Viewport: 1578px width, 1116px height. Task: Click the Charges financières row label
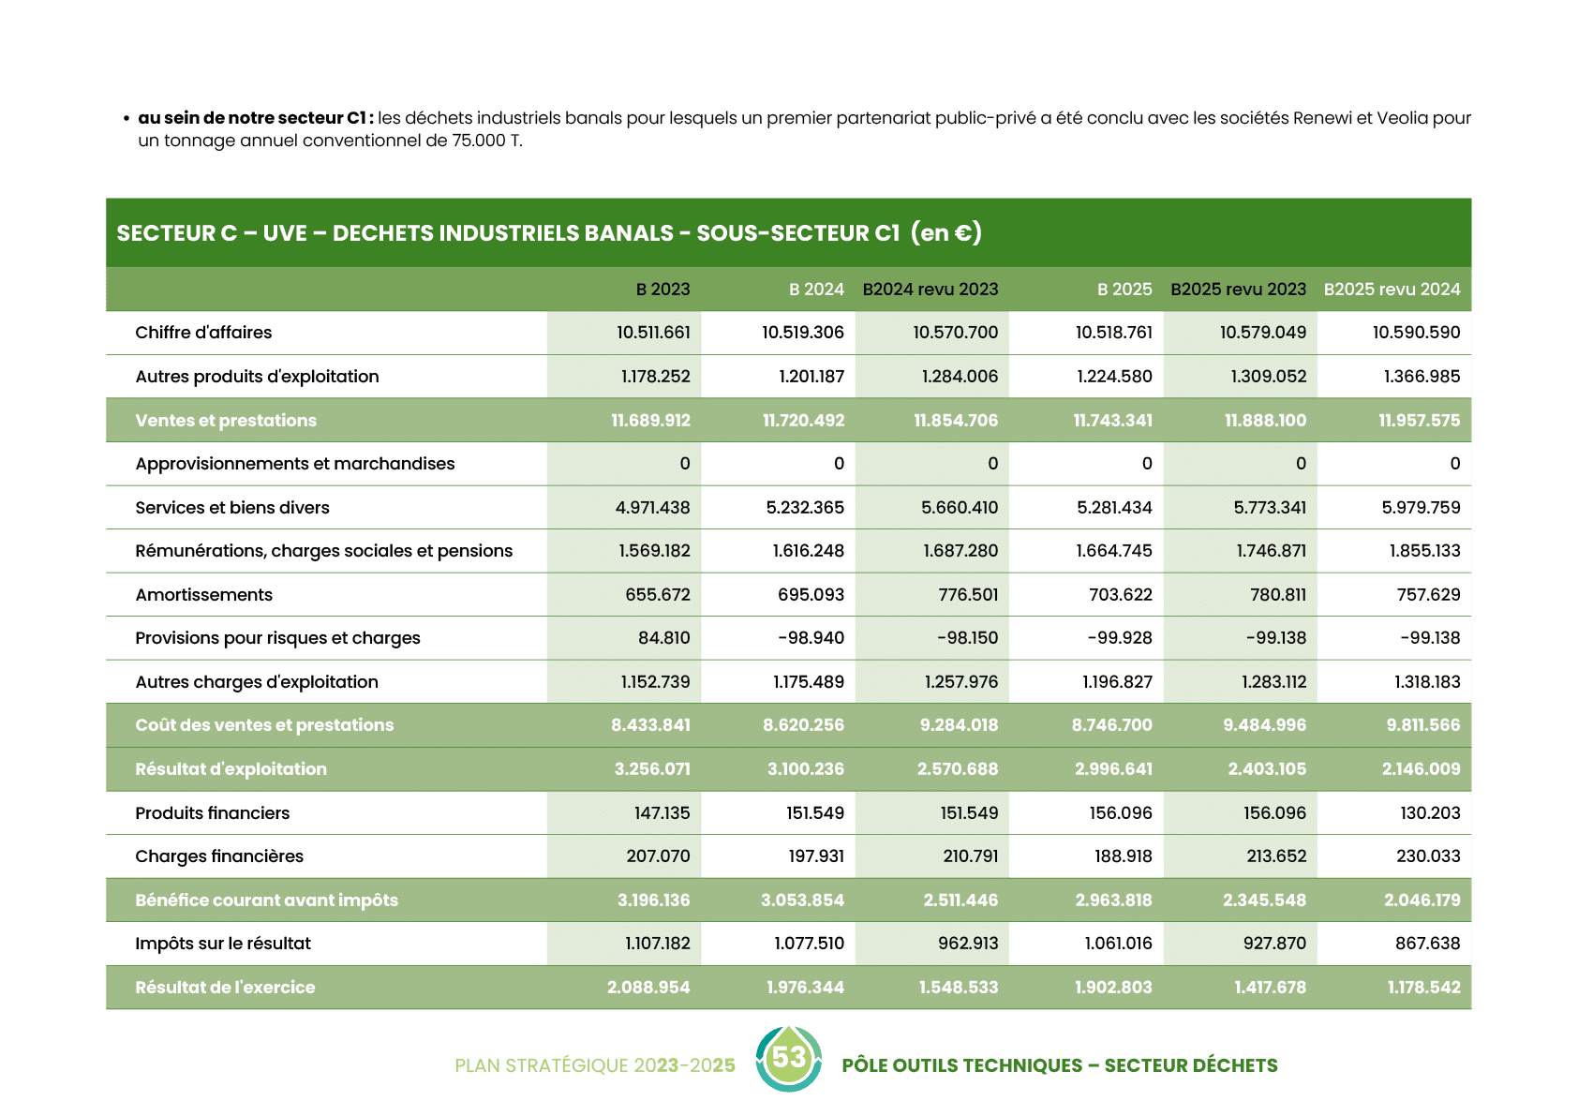[219, 856]
